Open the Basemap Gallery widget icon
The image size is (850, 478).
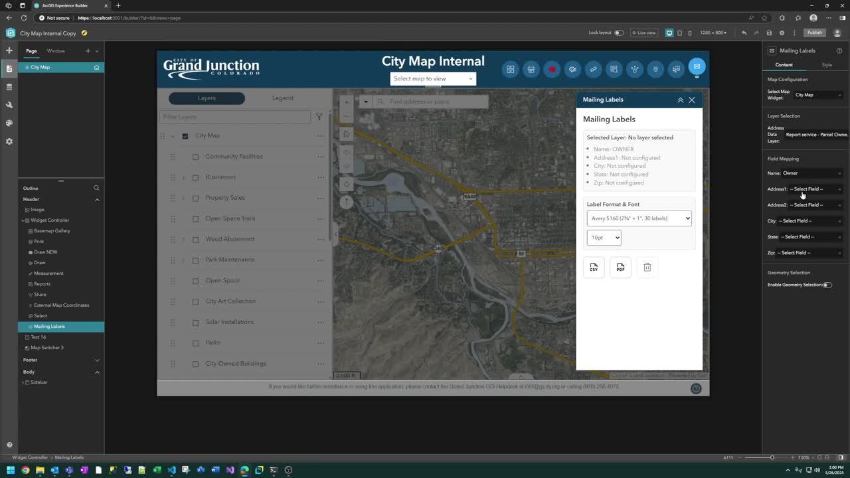coord(511,69)
